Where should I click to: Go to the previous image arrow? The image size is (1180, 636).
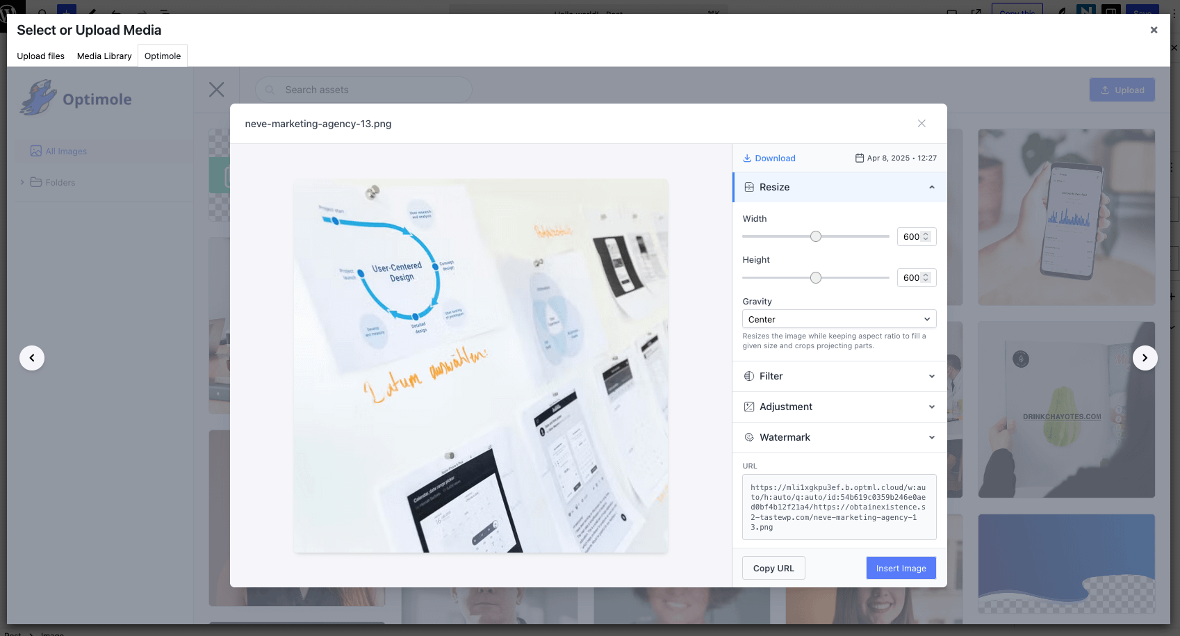coord(32,358)
